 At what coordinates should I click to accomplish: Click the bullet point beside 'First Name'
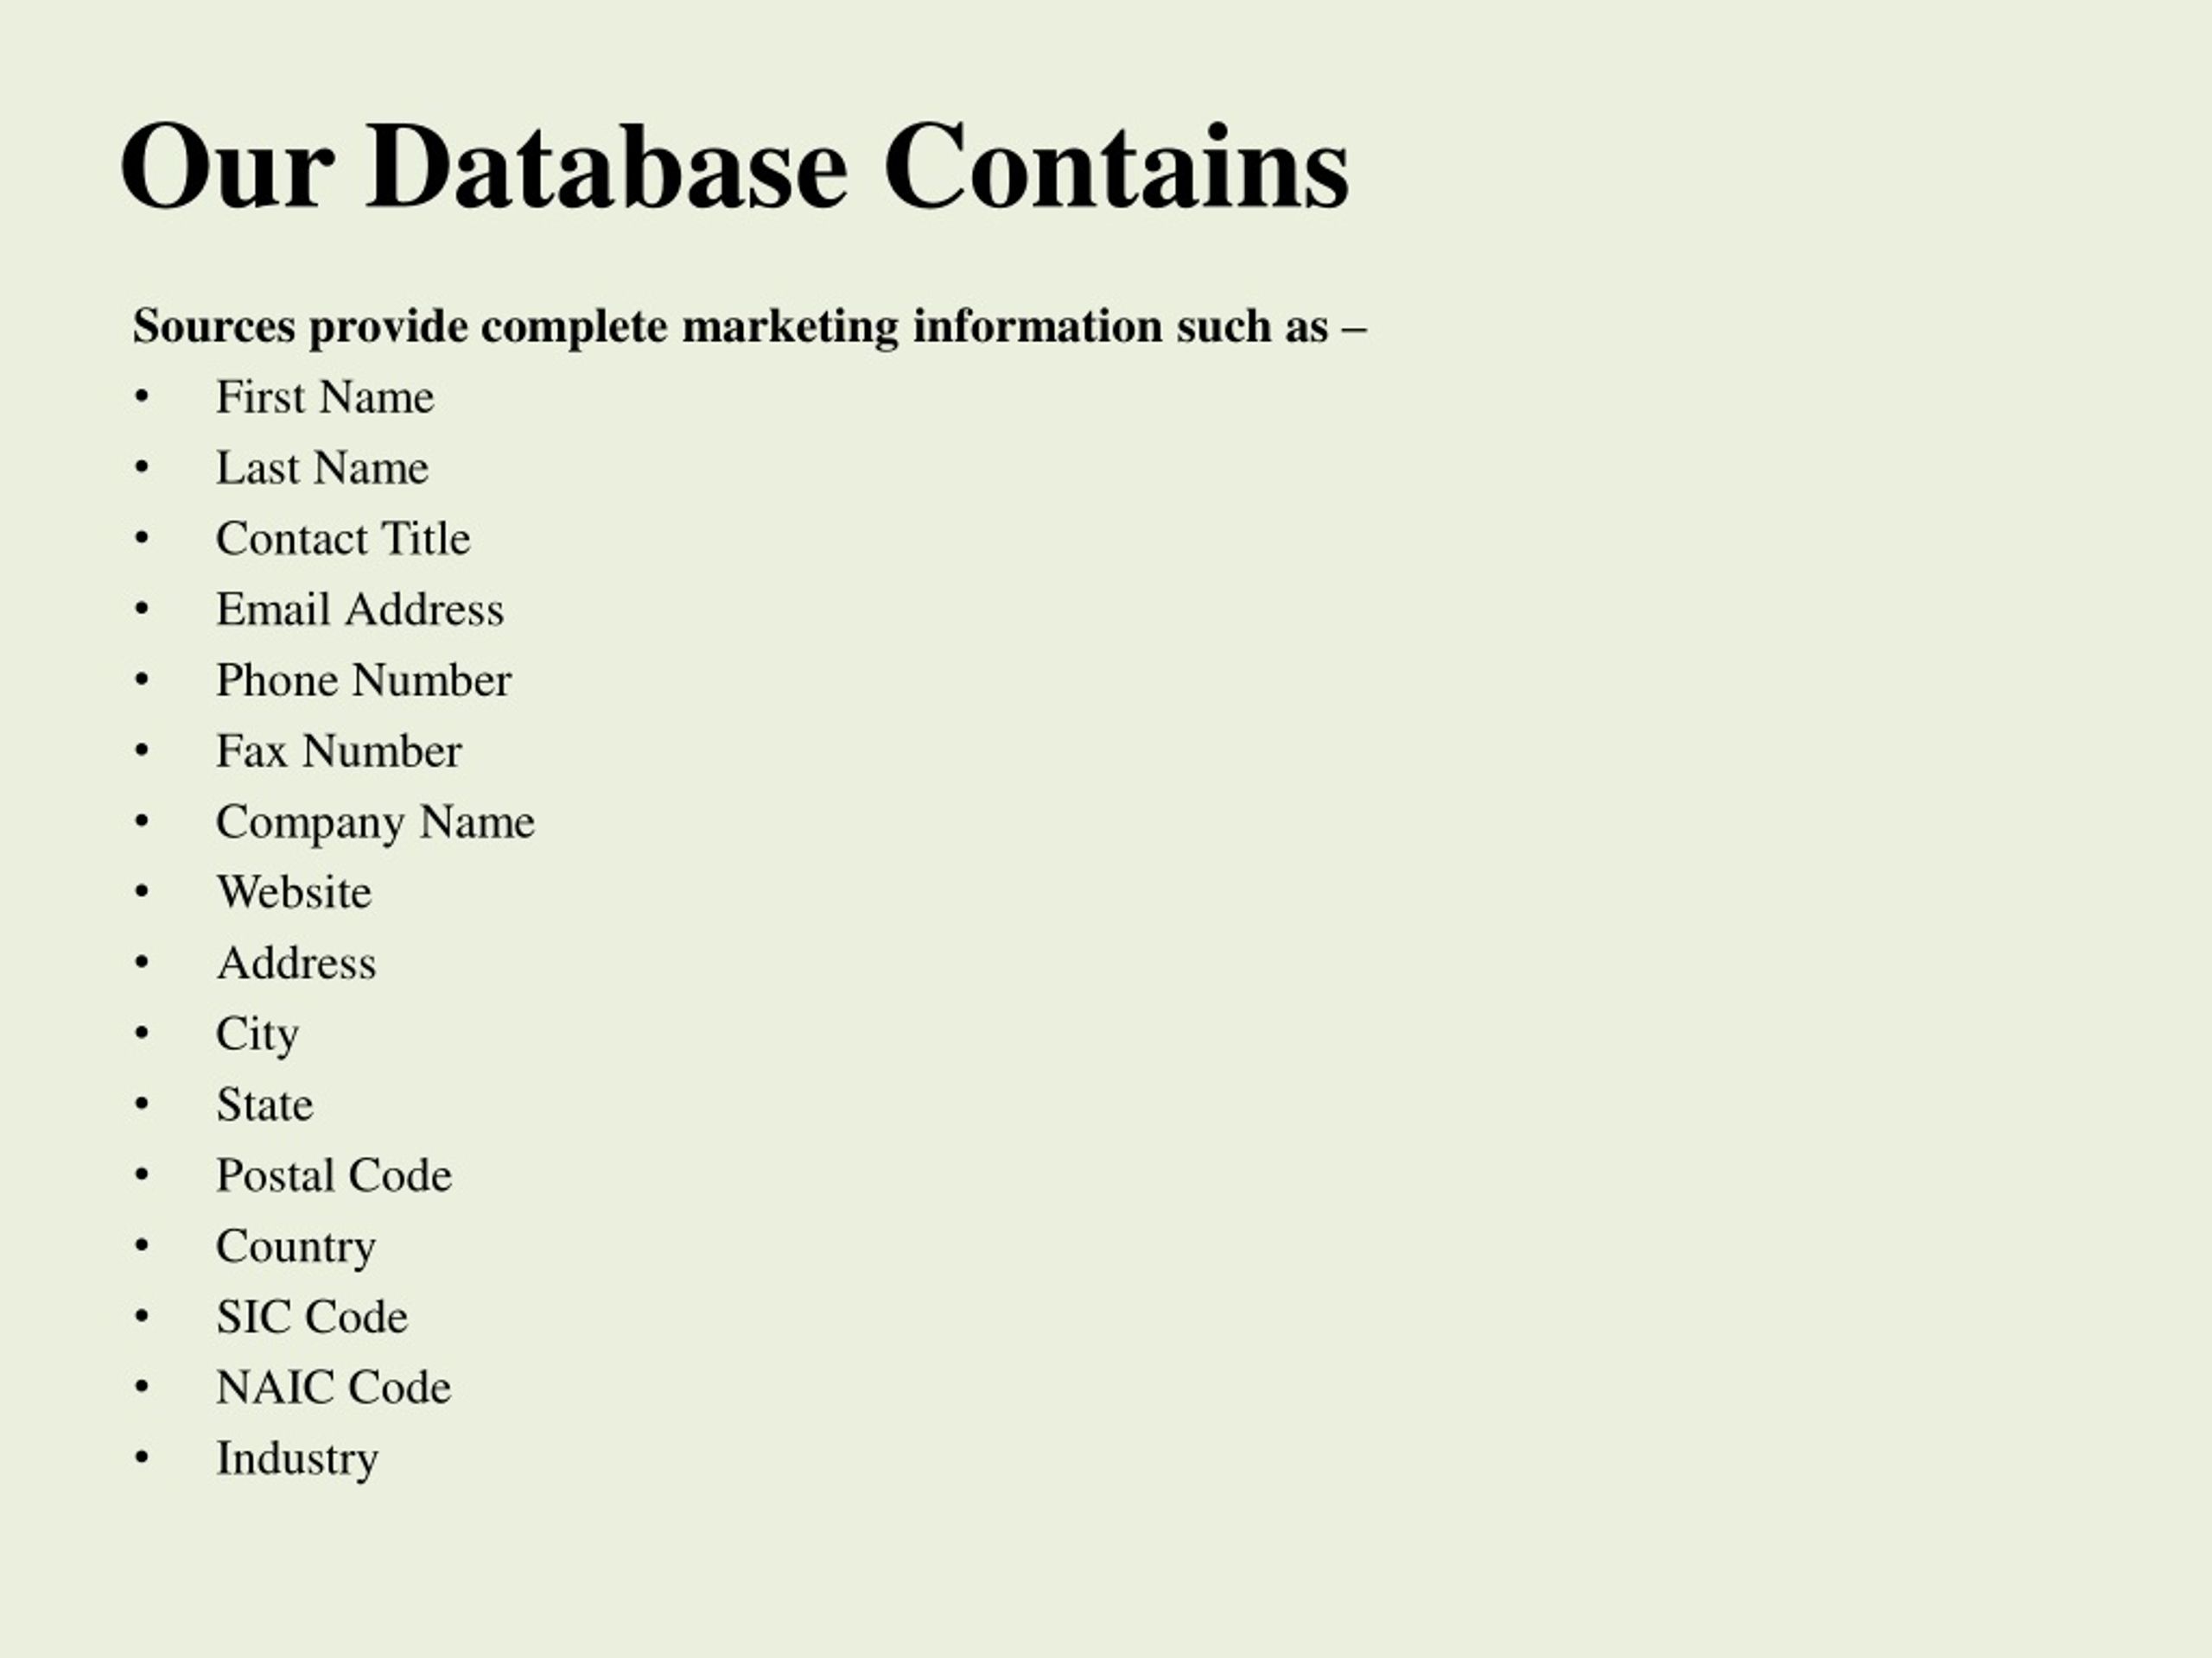point(142,398)
